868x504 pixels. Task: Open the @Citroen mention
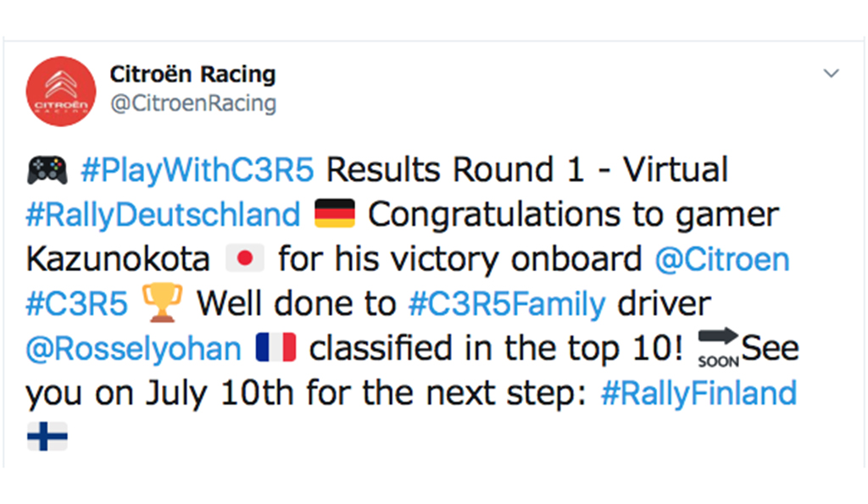722,259
